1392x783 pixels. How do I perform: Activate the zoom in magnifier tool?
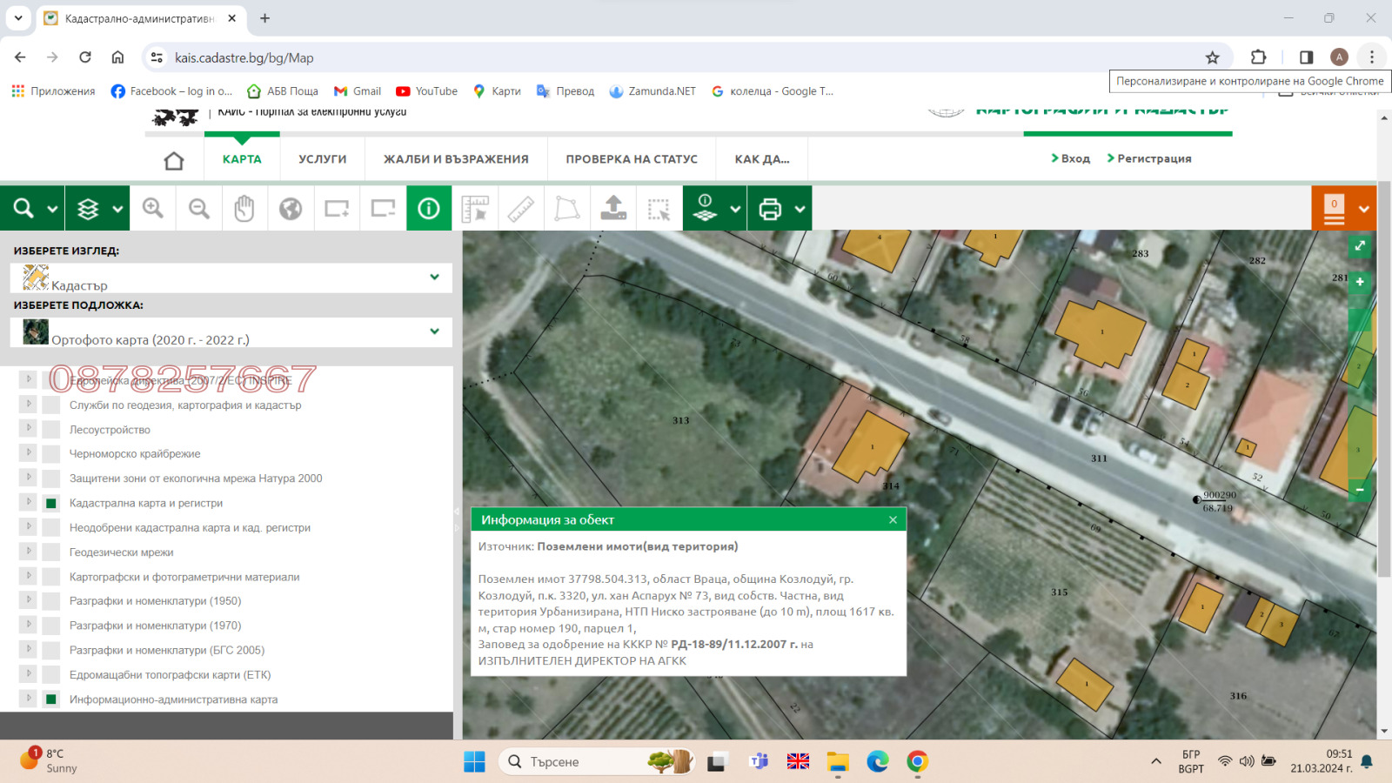pos(152,208)
